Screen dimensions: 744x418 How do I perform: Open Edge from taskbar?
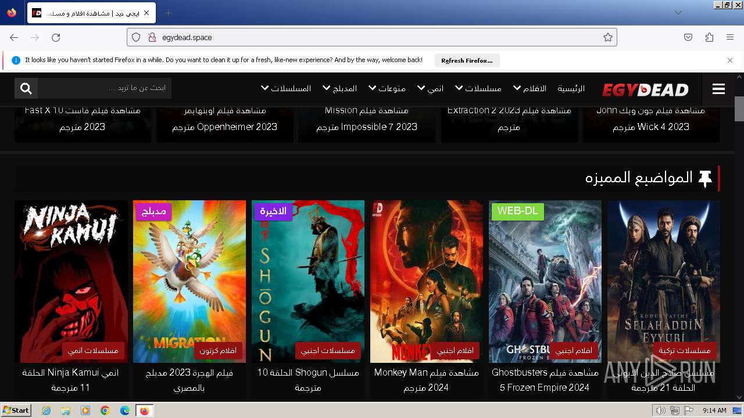click(125, 410)
